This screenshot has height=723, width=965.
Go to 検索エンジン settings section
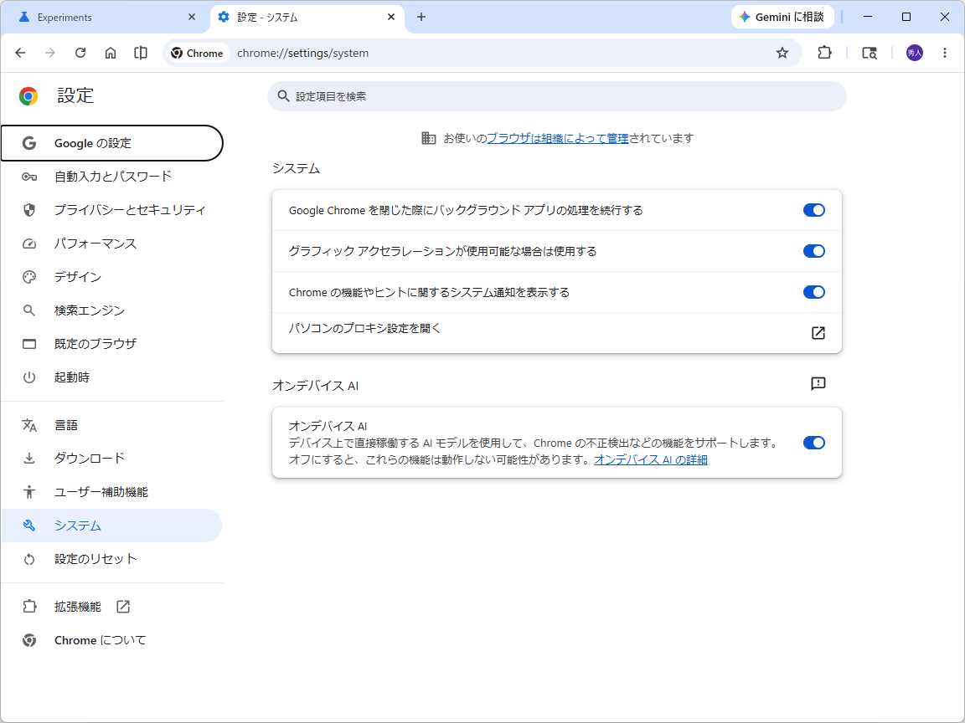[111, 310]
